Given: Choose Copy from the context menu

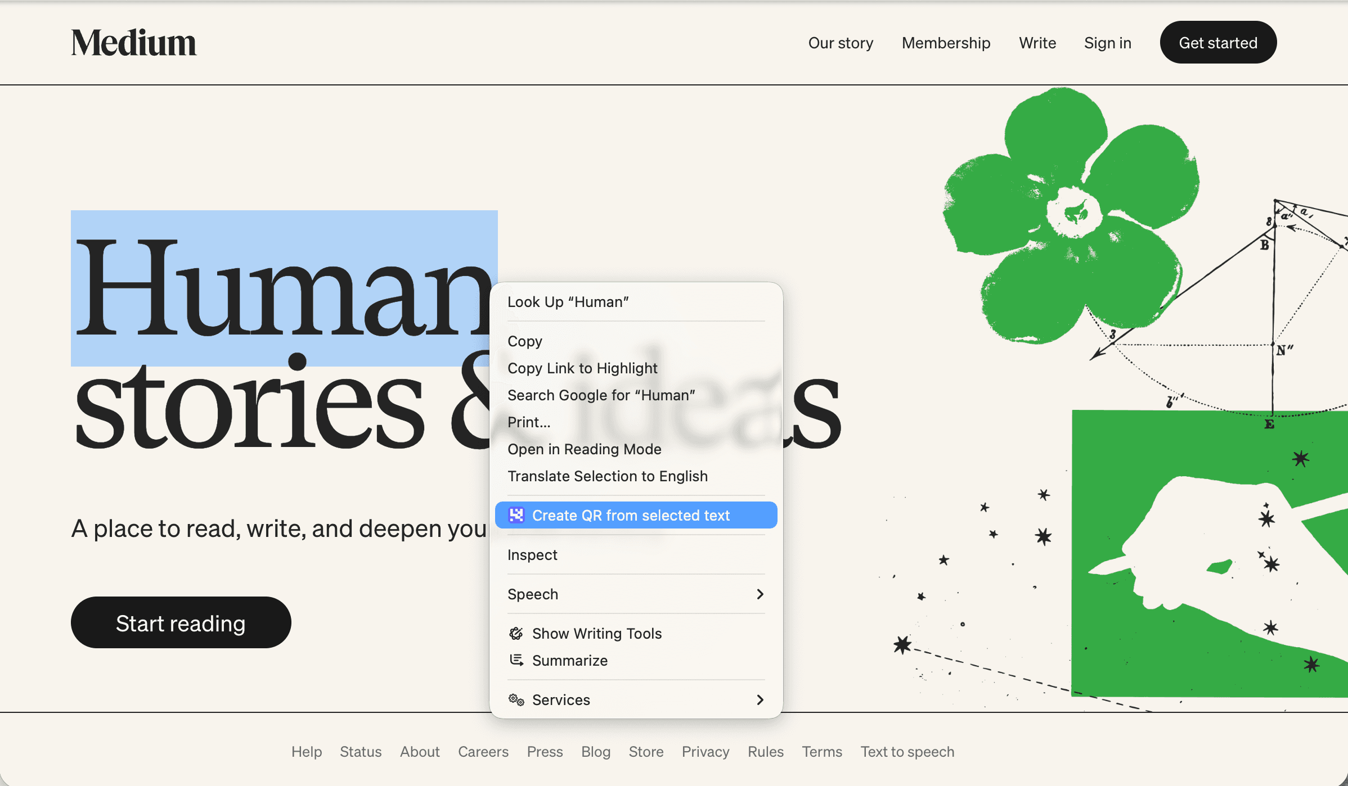Looking at the screenshot, I should click(x=636, y=341).
